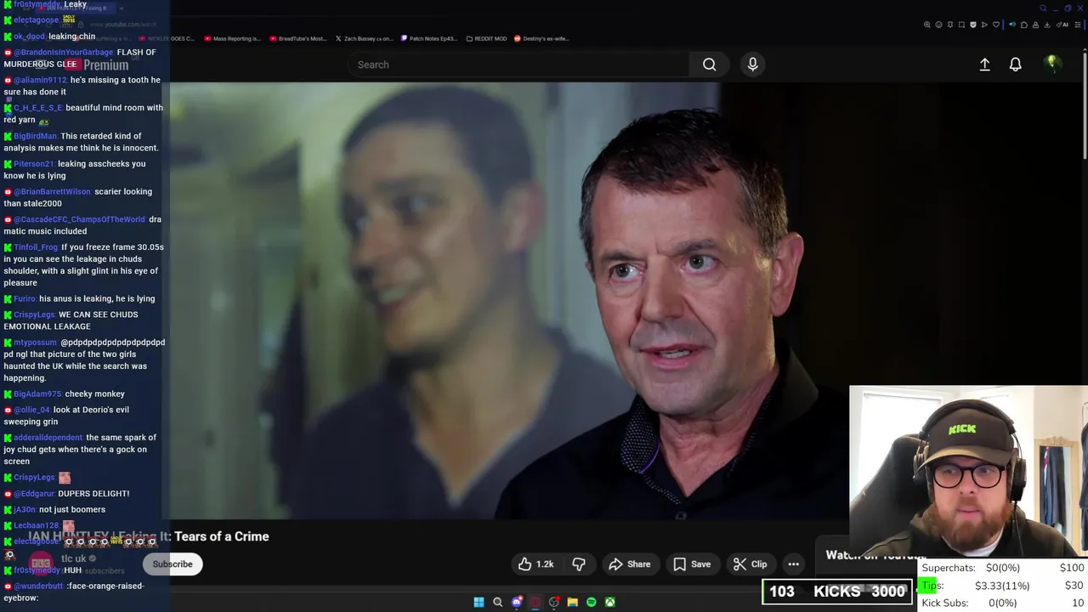Open bookmark 'Destiny's ex-wife...'

541,38
